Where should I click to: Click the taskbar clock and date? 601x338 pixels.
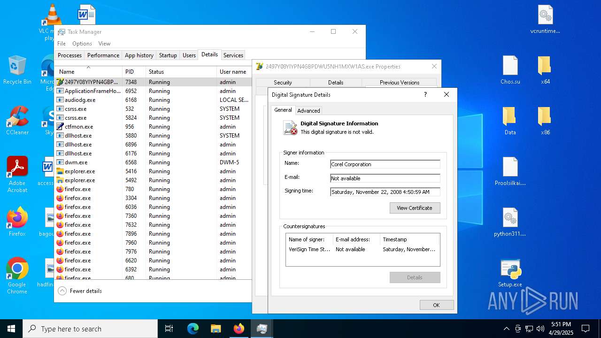561,329
